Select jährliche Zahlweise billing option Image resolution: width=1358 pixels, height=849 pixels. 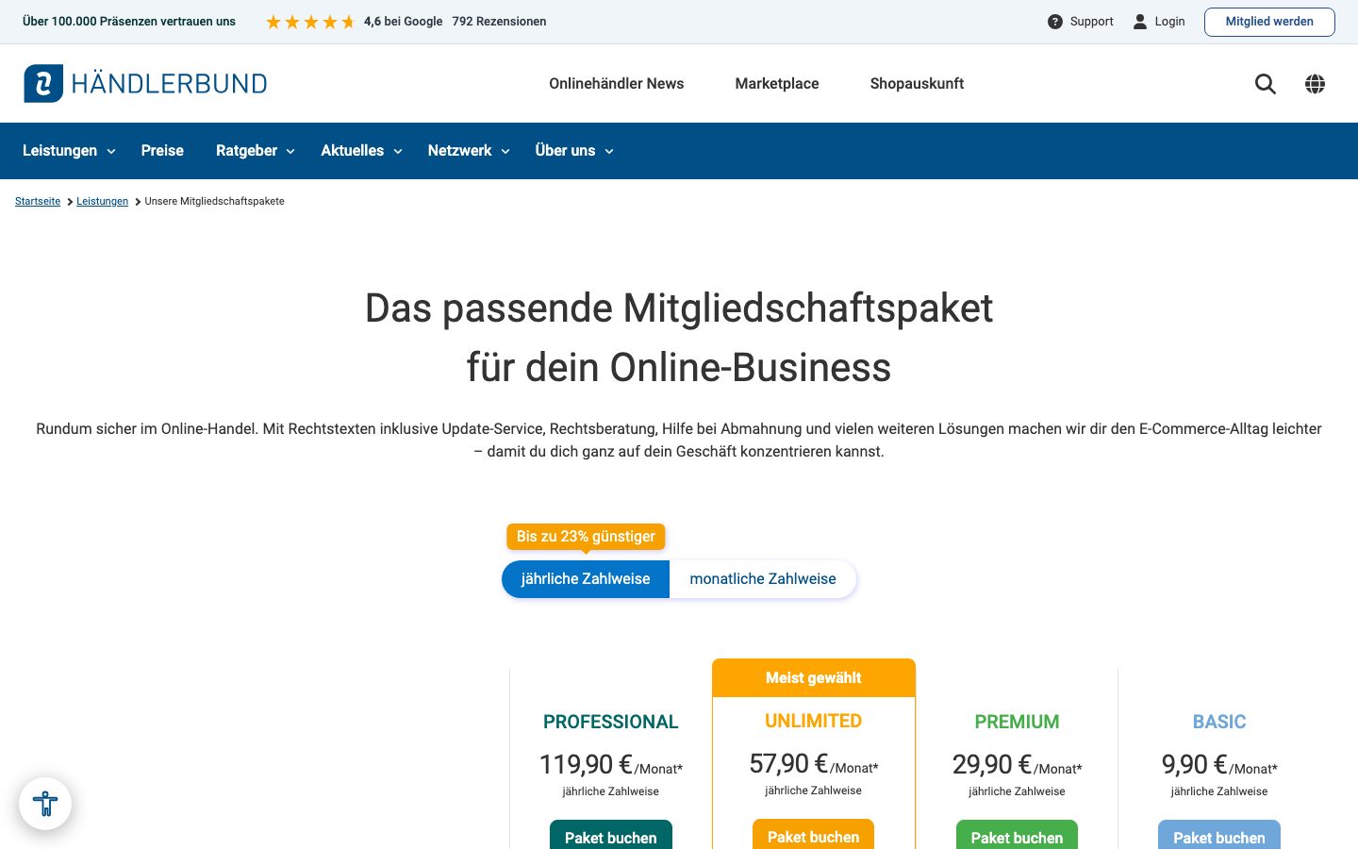tap(586, 579)
